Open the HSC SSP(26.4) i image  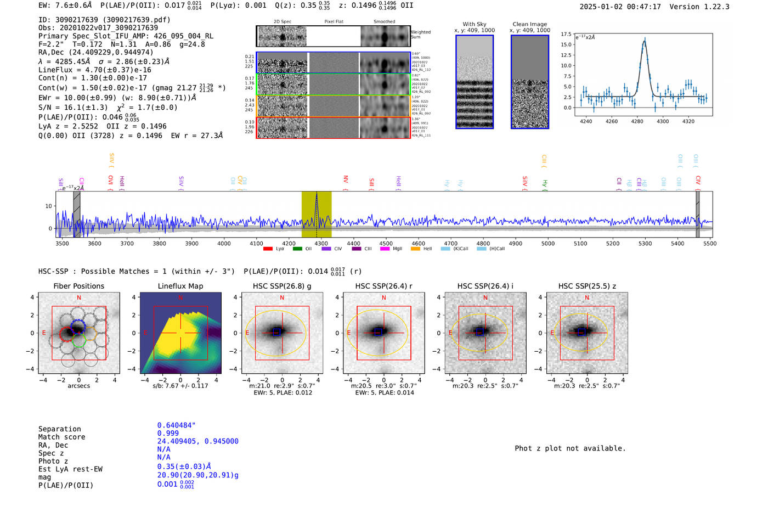[x=485, y=333]
